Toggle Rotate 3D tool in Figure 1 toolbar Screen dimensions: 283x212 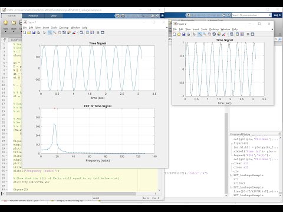pyautogui.click(x=64, y=32)
